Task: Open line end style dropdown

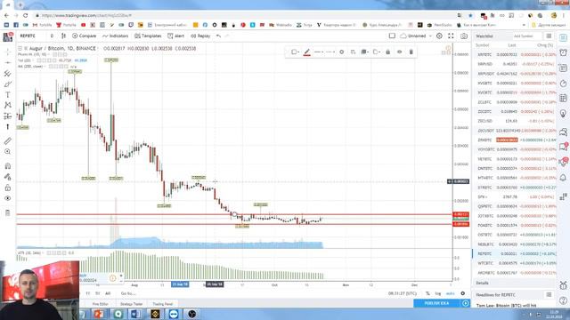Action: (x=330, y=52)
